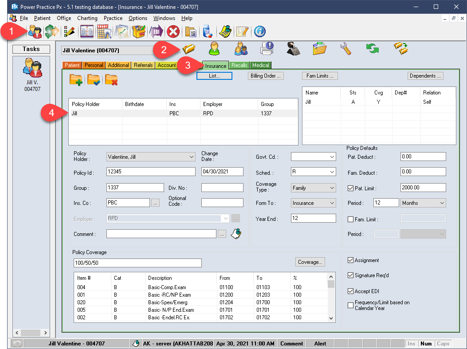The height and width of the screenshot is (349, 467).
Task: Open the folder documents toolbar icon
Action: coord(191,31)
